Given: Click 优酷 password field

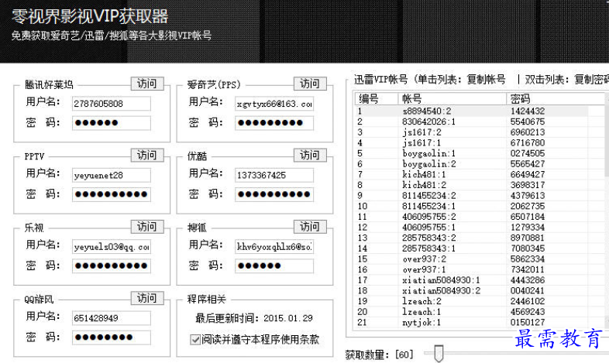Looking at the screenshot, I should (274, 194).
